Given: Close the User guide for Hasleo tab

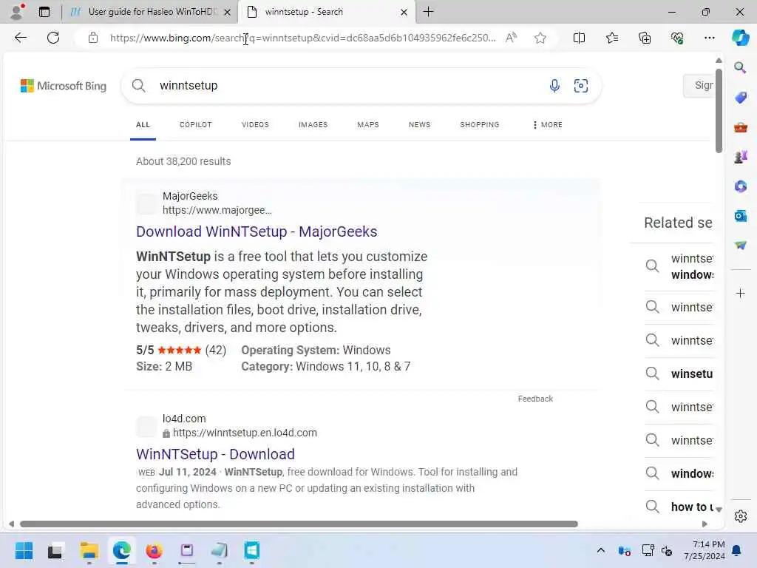Looking at the screenshot, I should (228, 12).
